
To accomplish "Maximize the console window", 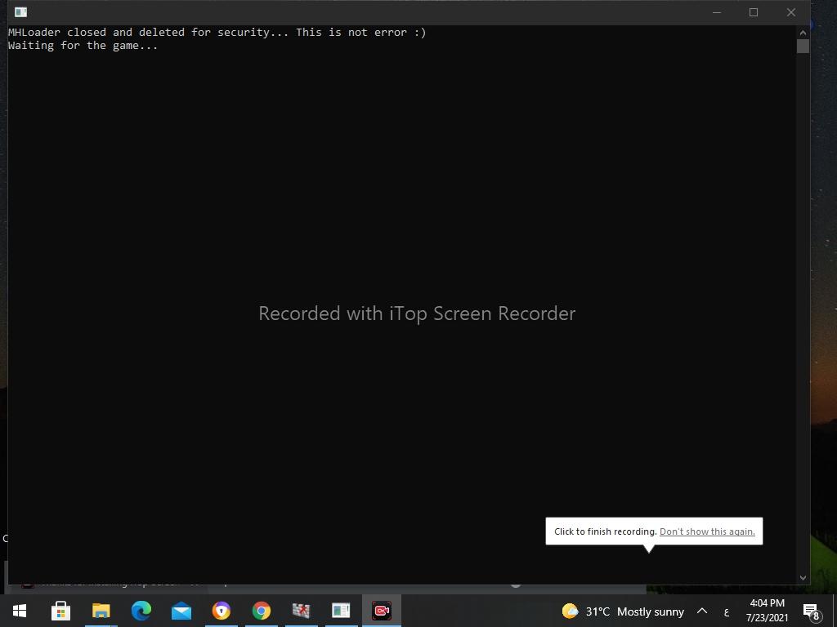I will pos(754,12).
